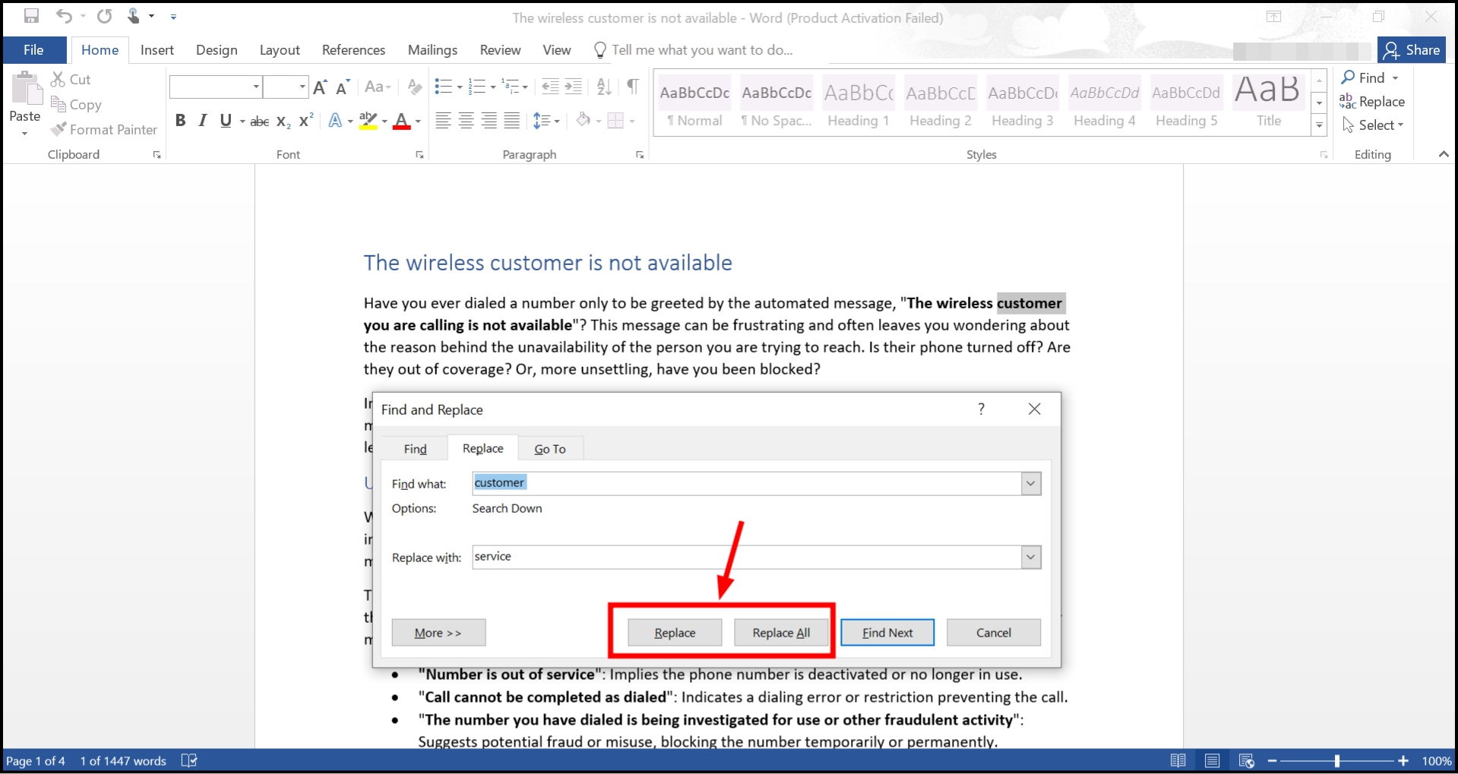Open the font name dropdown
Viewport: 1458px width, 774px height.
point(256,87)
